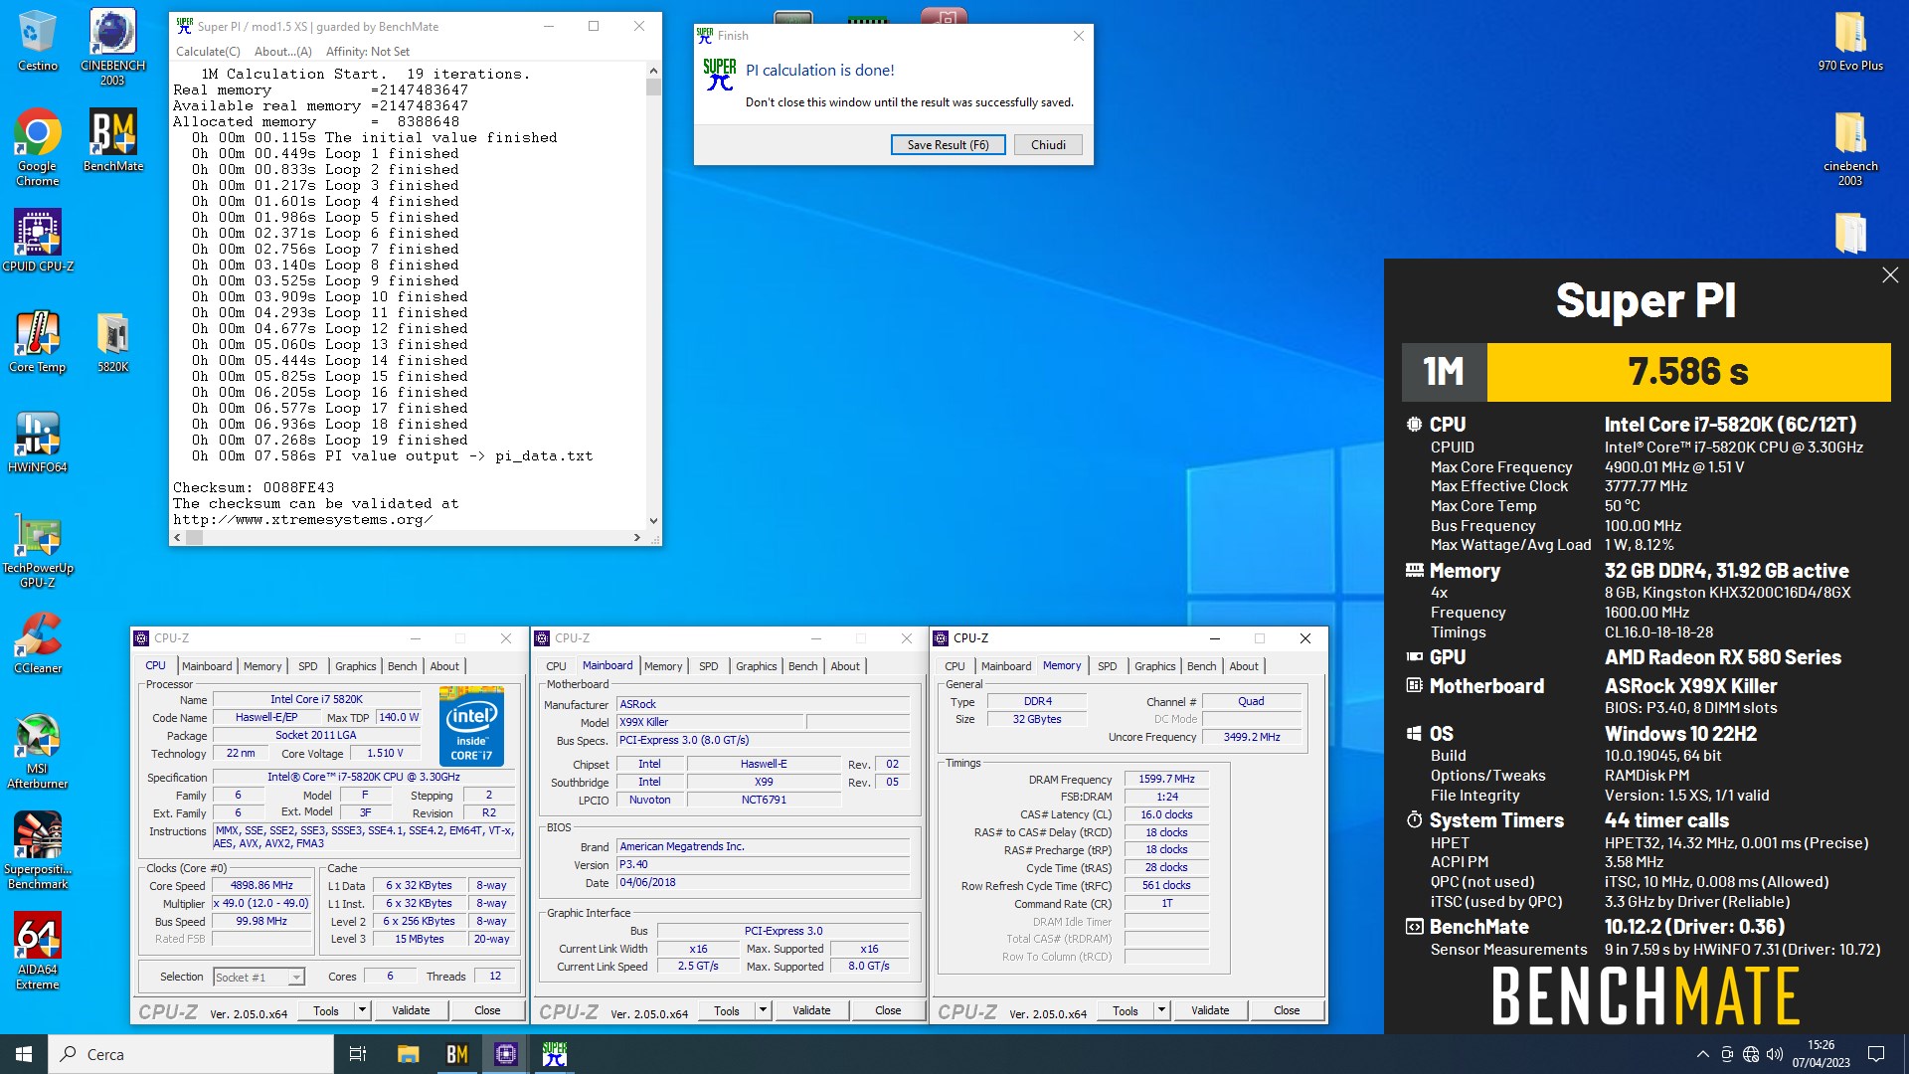
Task: Launch CINEBENCH 2003 desktop shortcut
Action: [112, 47]
